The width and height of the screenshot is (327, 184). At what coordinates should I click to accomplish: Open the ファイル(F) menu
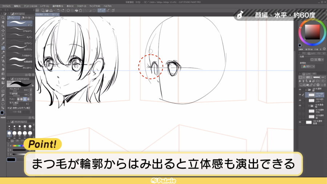(x=6, y=6)
